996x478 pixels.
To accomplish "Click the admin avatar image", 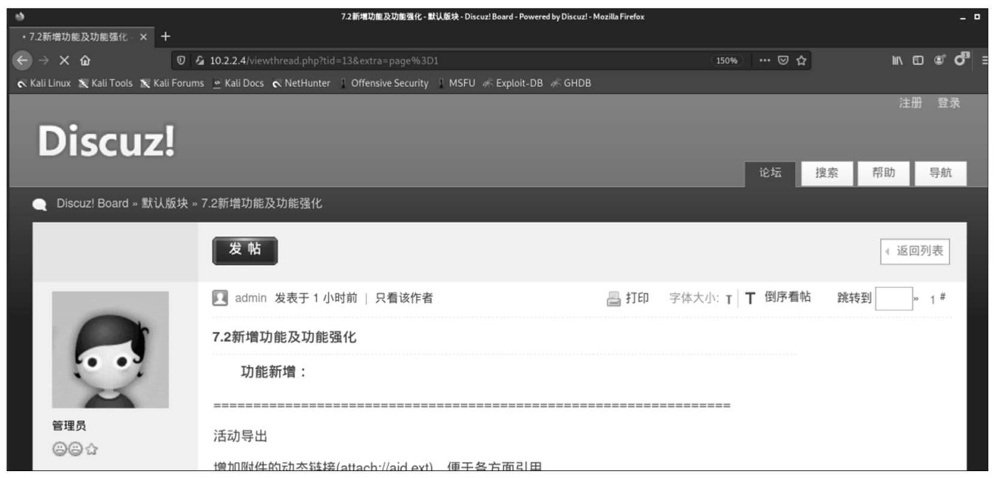I will pyautogui.click(x=110, y=350).
